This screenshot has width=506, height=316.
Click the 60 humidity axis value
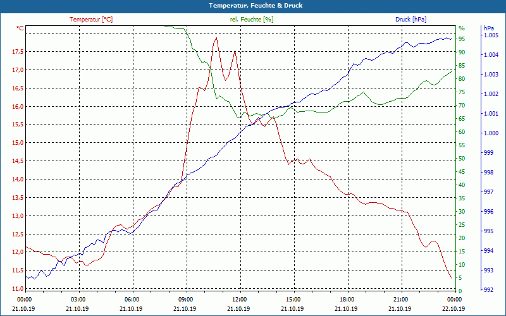(462, 132)
